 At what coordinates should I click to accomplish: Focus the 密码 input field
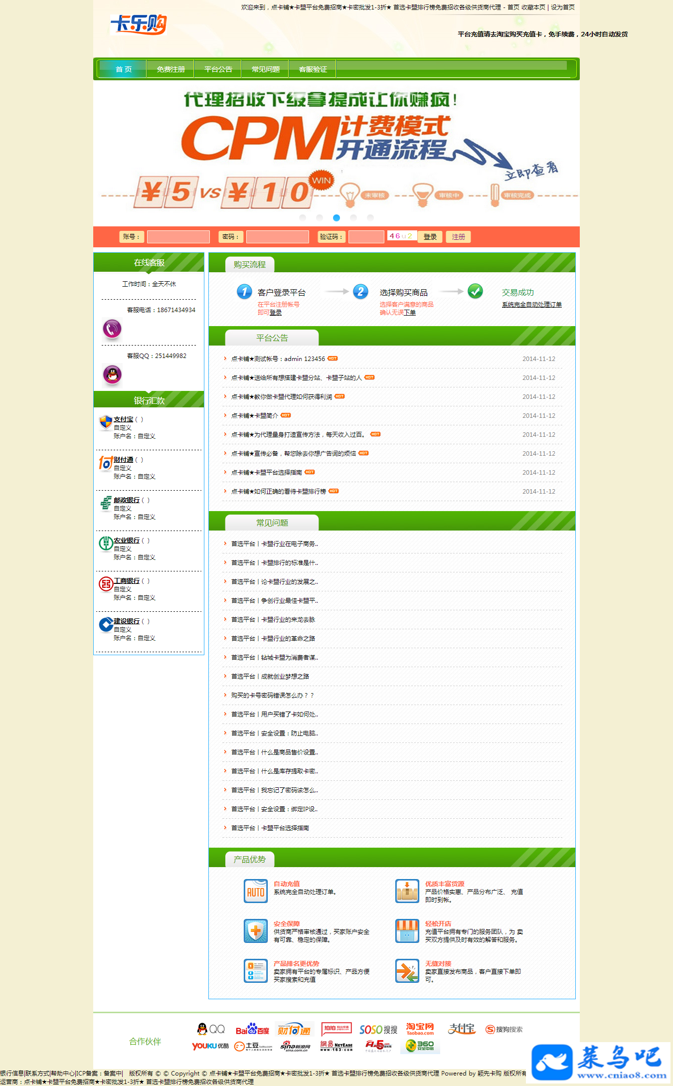pos(278,237)
